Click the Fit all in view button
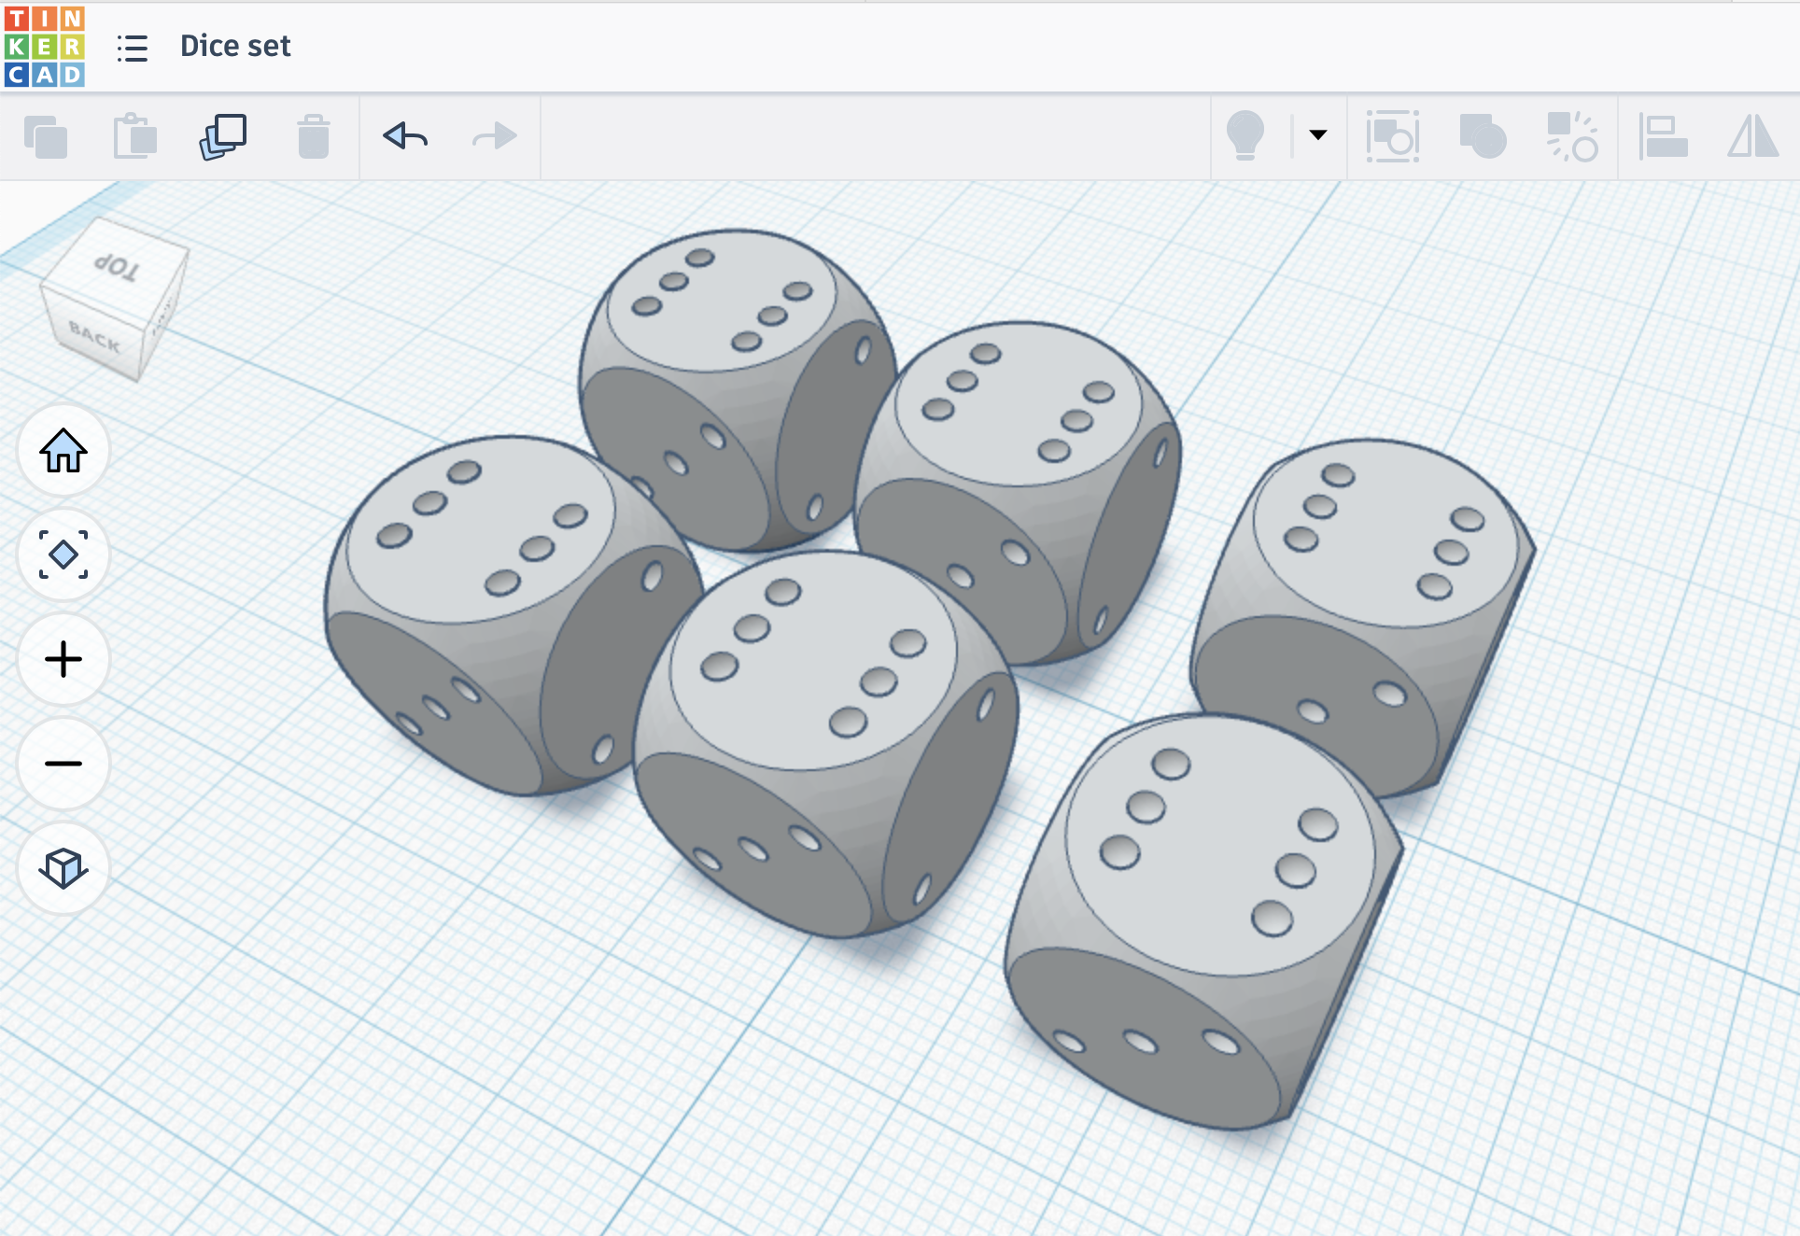This screenshot has width=1800, height=1236. [63, 555]
